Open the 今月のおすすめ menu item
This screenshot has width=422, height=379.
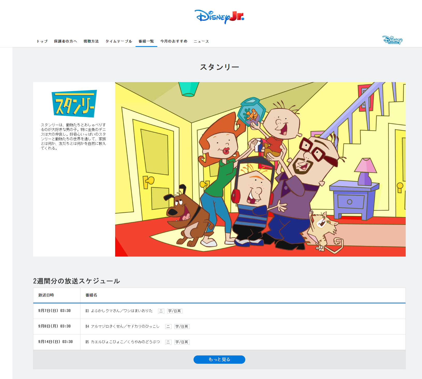(174, 41)
